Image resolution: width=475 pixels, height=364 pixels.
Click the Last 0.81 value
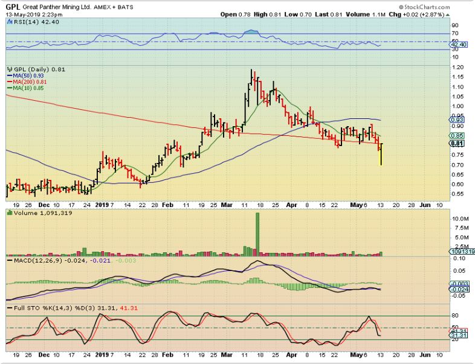[x=328, y=14]
